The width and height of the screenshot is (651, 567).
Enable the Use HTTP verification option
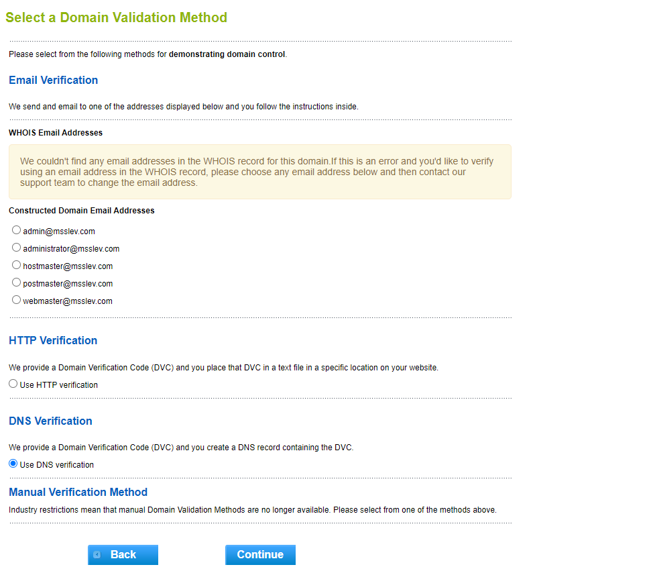pyautogui.click(x=13, y=383)
